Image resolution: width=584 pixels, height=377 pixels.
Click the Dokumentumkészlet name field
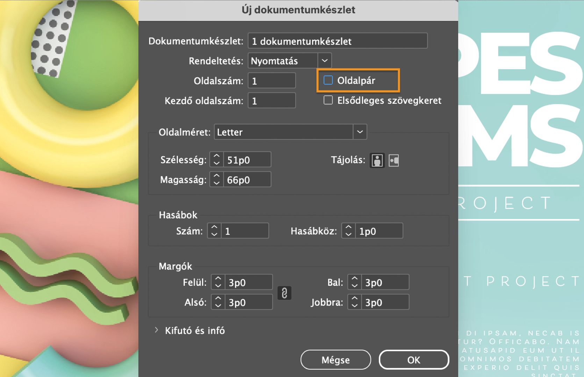tap(338, 41)
